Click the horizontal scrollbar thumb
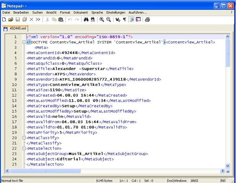 45,171
